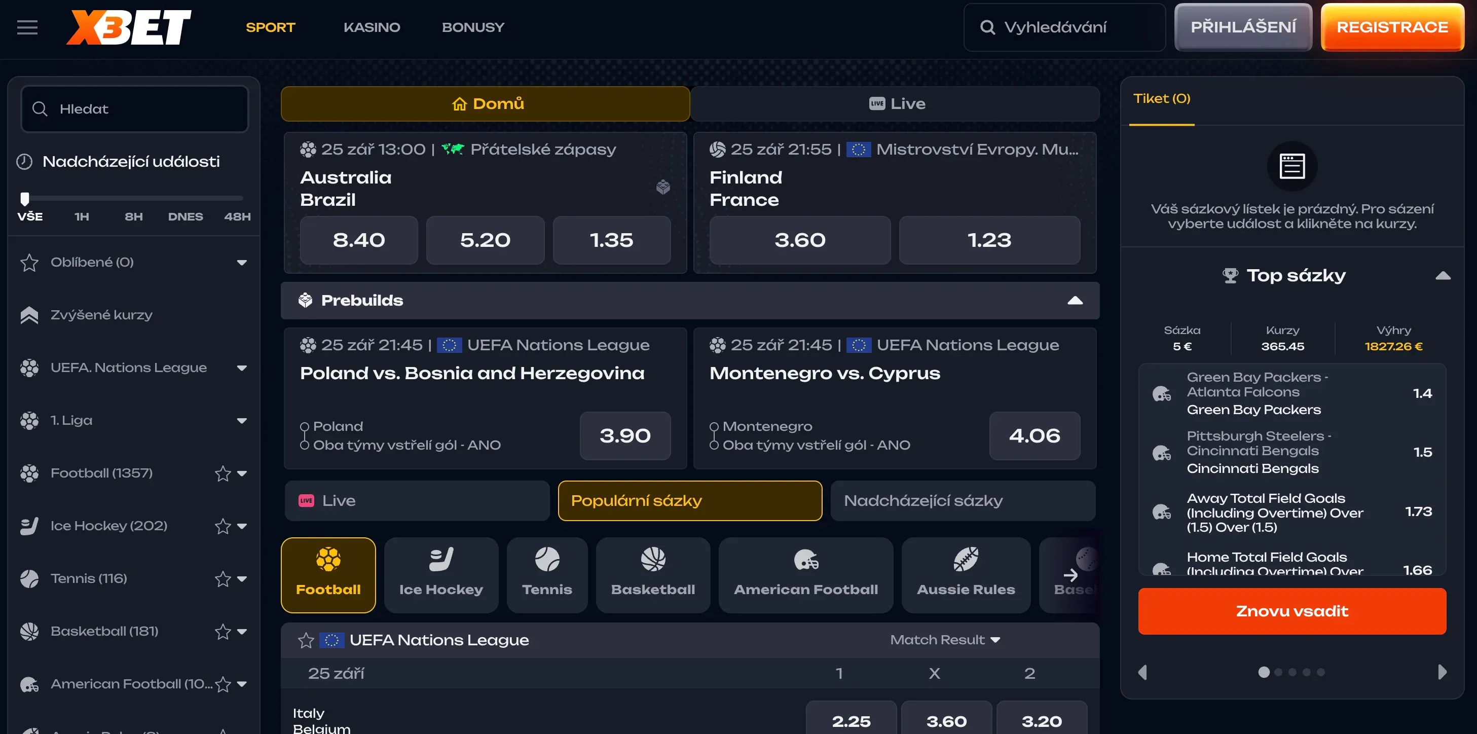Click the Basketball icon in sidebar

pyautogui.click(x=29, y=632)
